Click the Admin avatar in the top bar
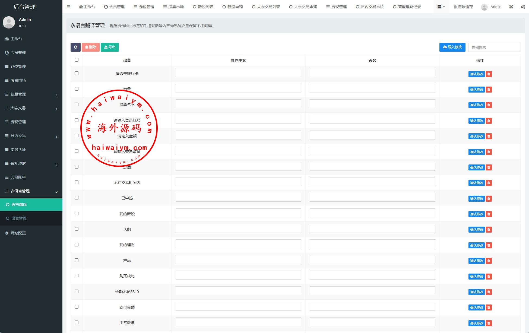Viewport: 529px width, 333px height. [484, 7]
